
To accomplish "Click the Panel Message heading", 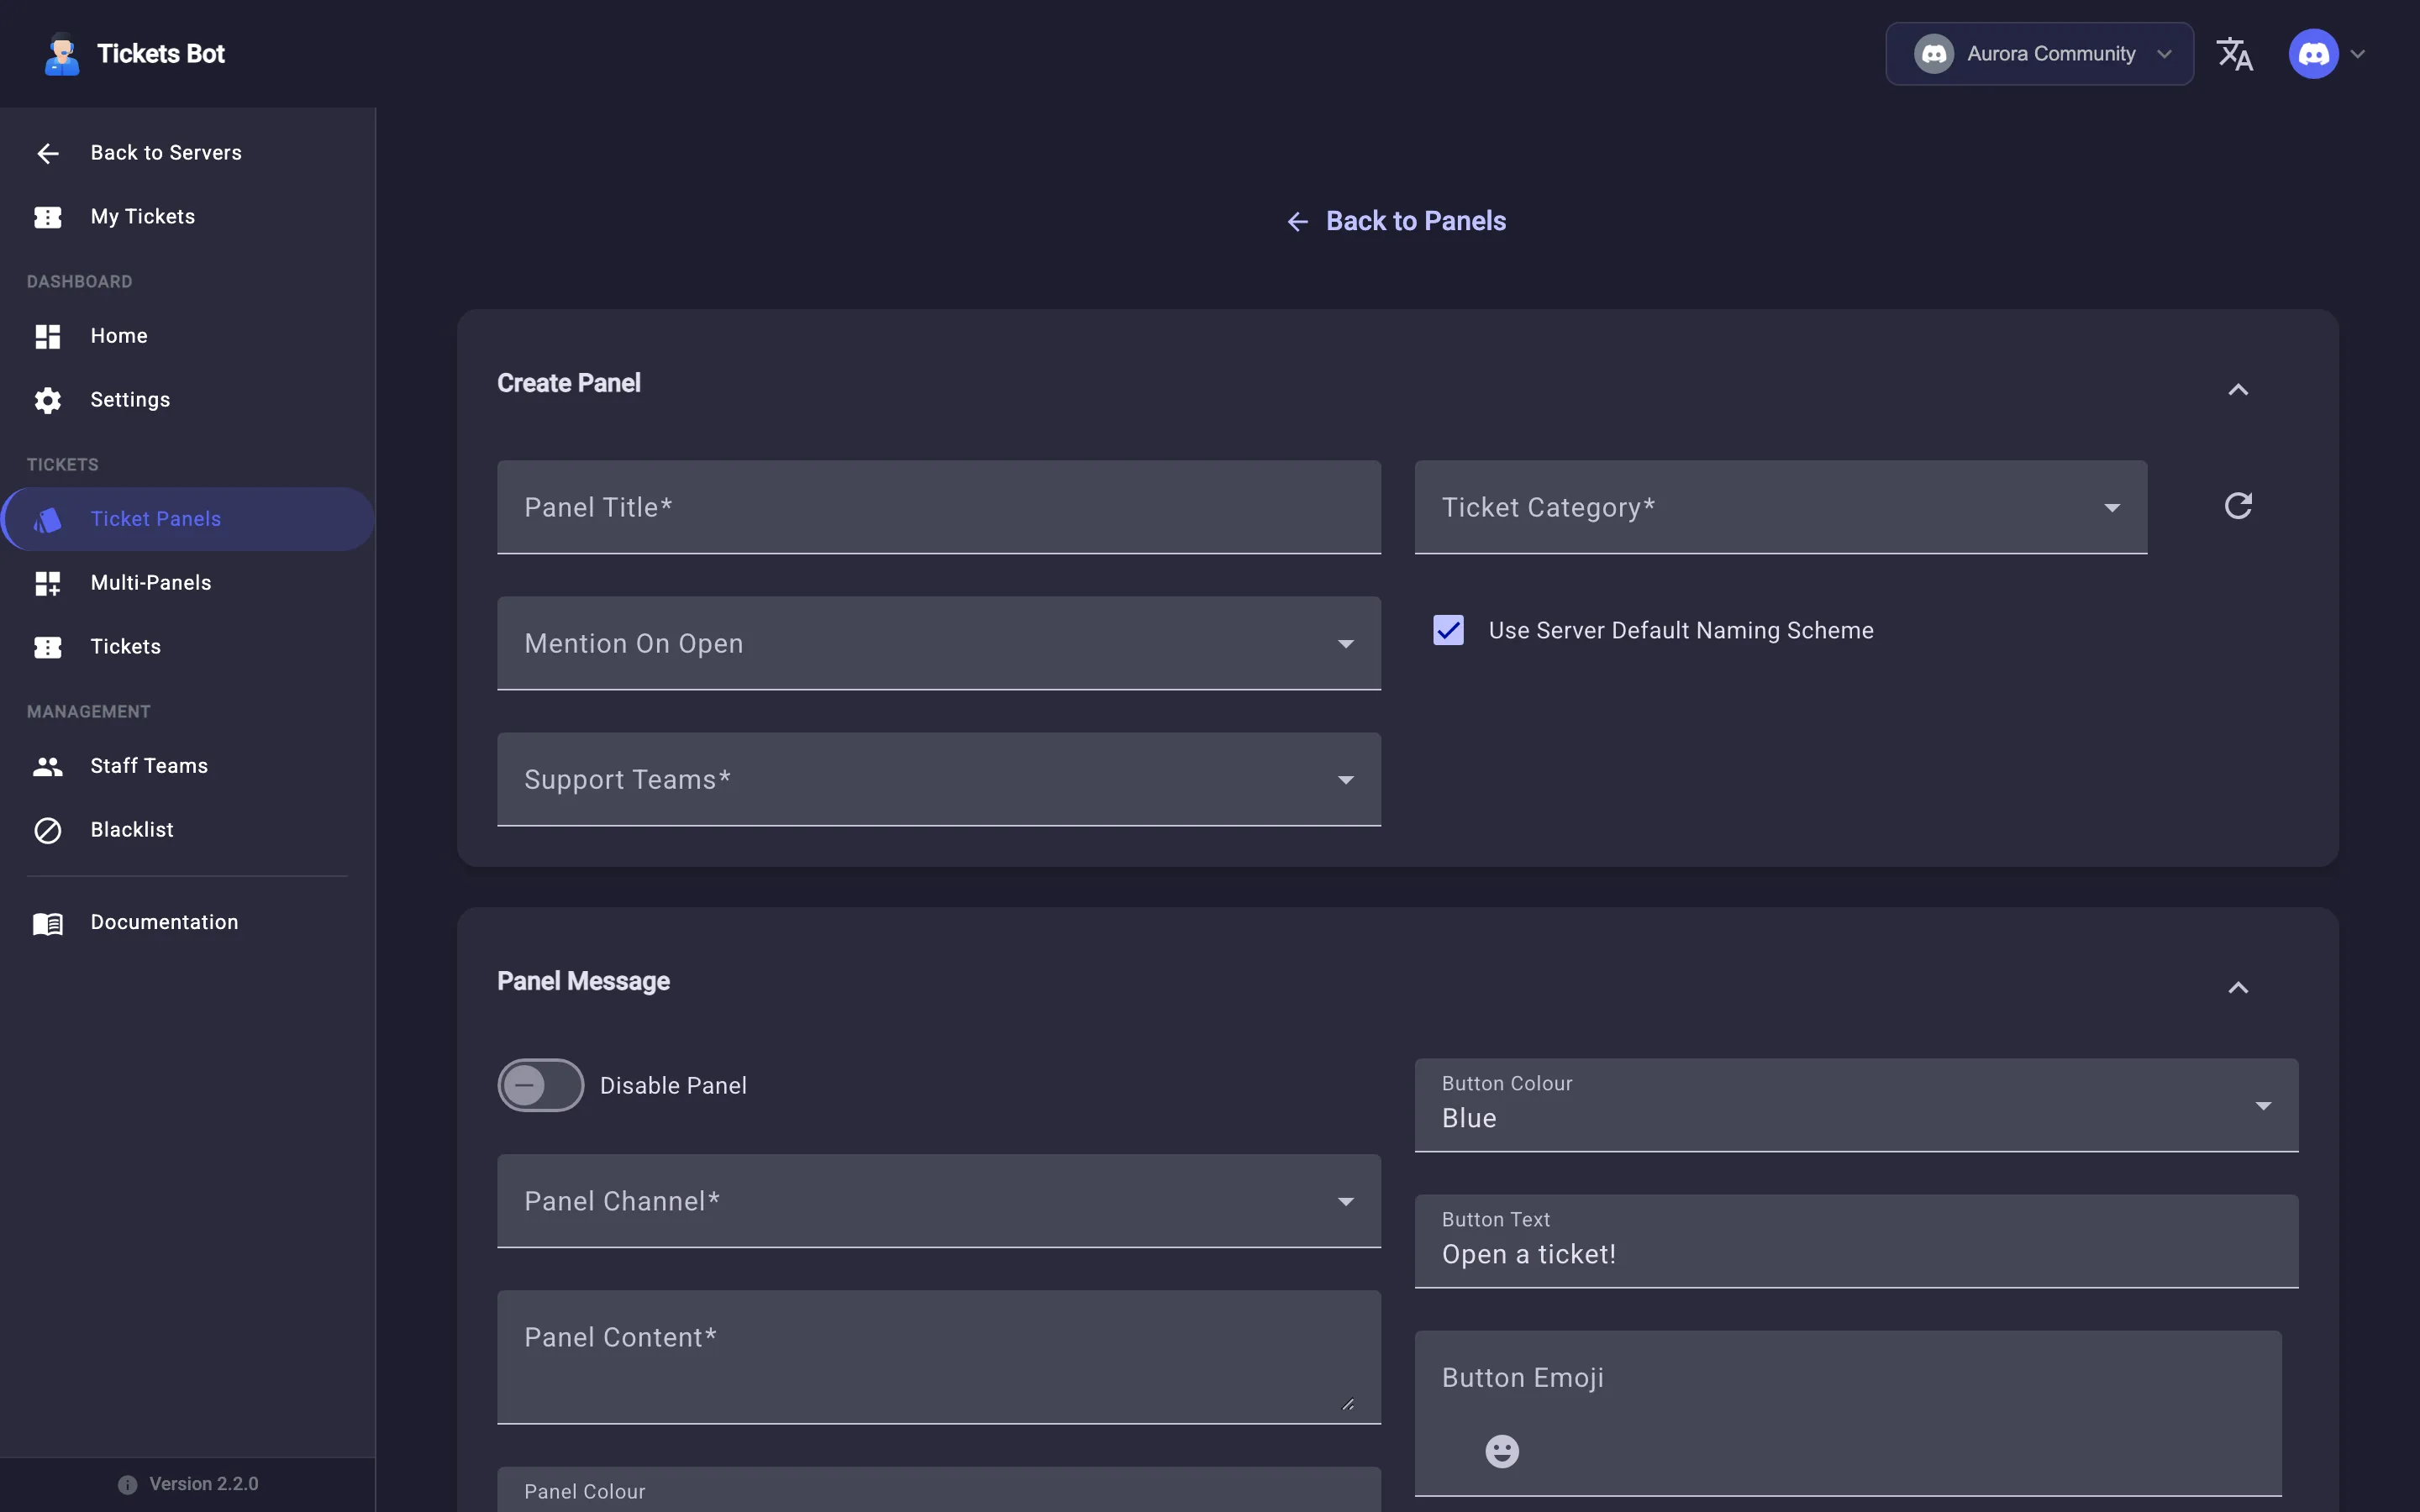I will (x=584, y=981).
